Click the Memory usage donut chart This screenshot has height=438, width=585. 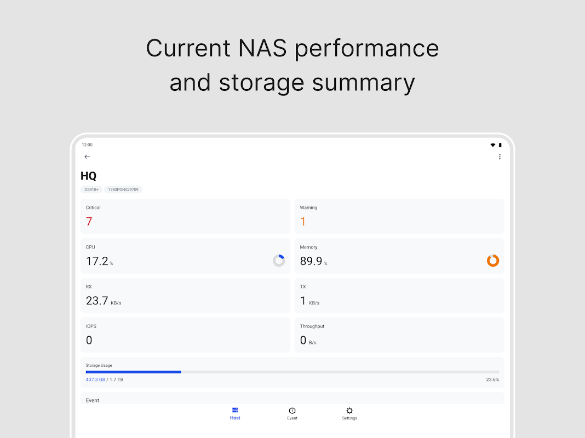pos(493,261)
